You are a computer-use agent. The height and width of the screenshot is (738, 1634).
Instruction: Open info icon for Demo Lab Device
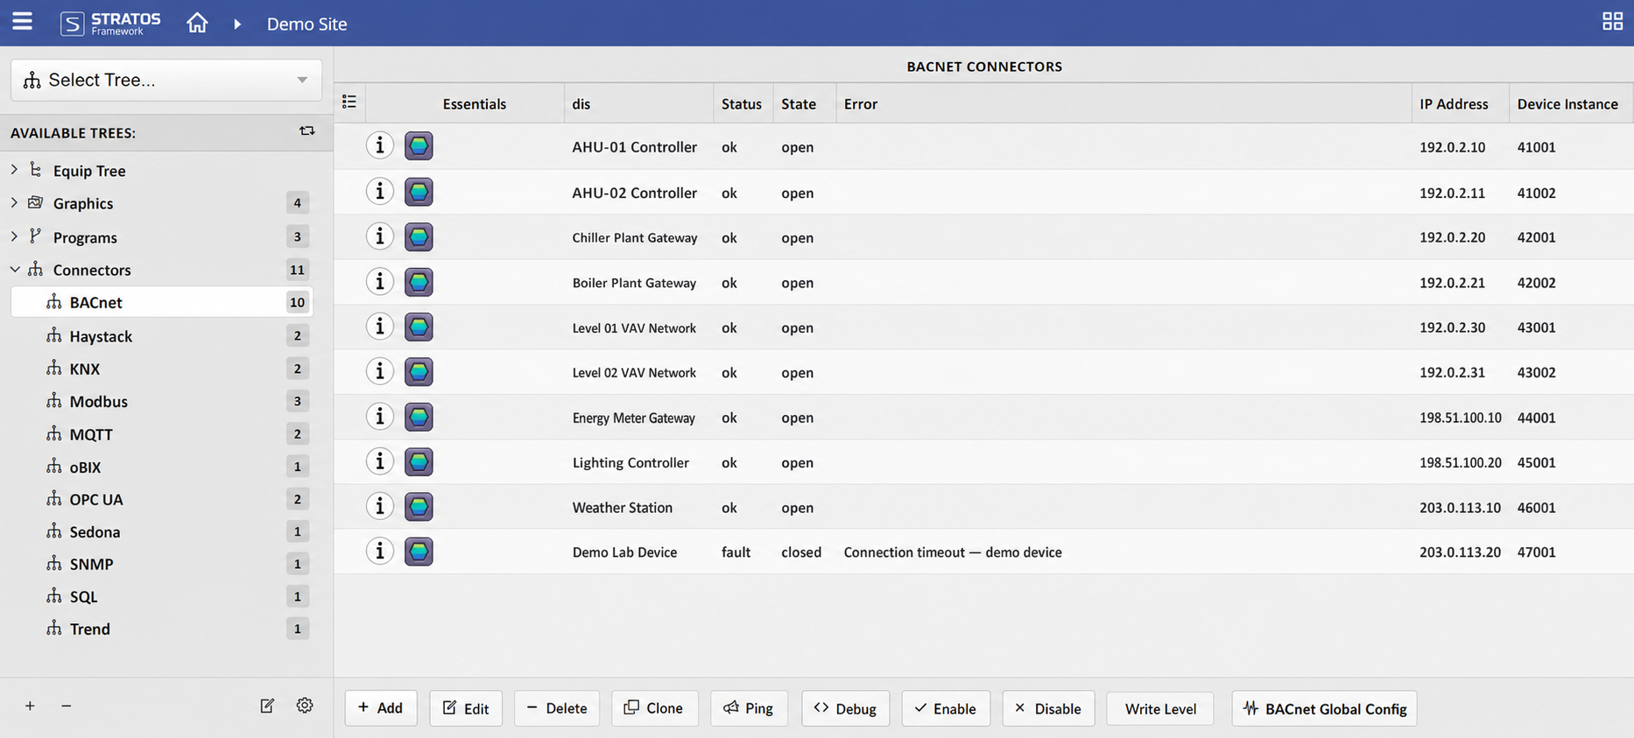(x=379, y=552)
